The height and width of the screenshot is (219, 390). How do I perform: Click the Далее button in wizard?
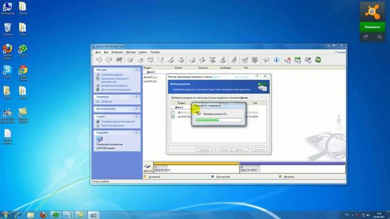coord(240,150)
